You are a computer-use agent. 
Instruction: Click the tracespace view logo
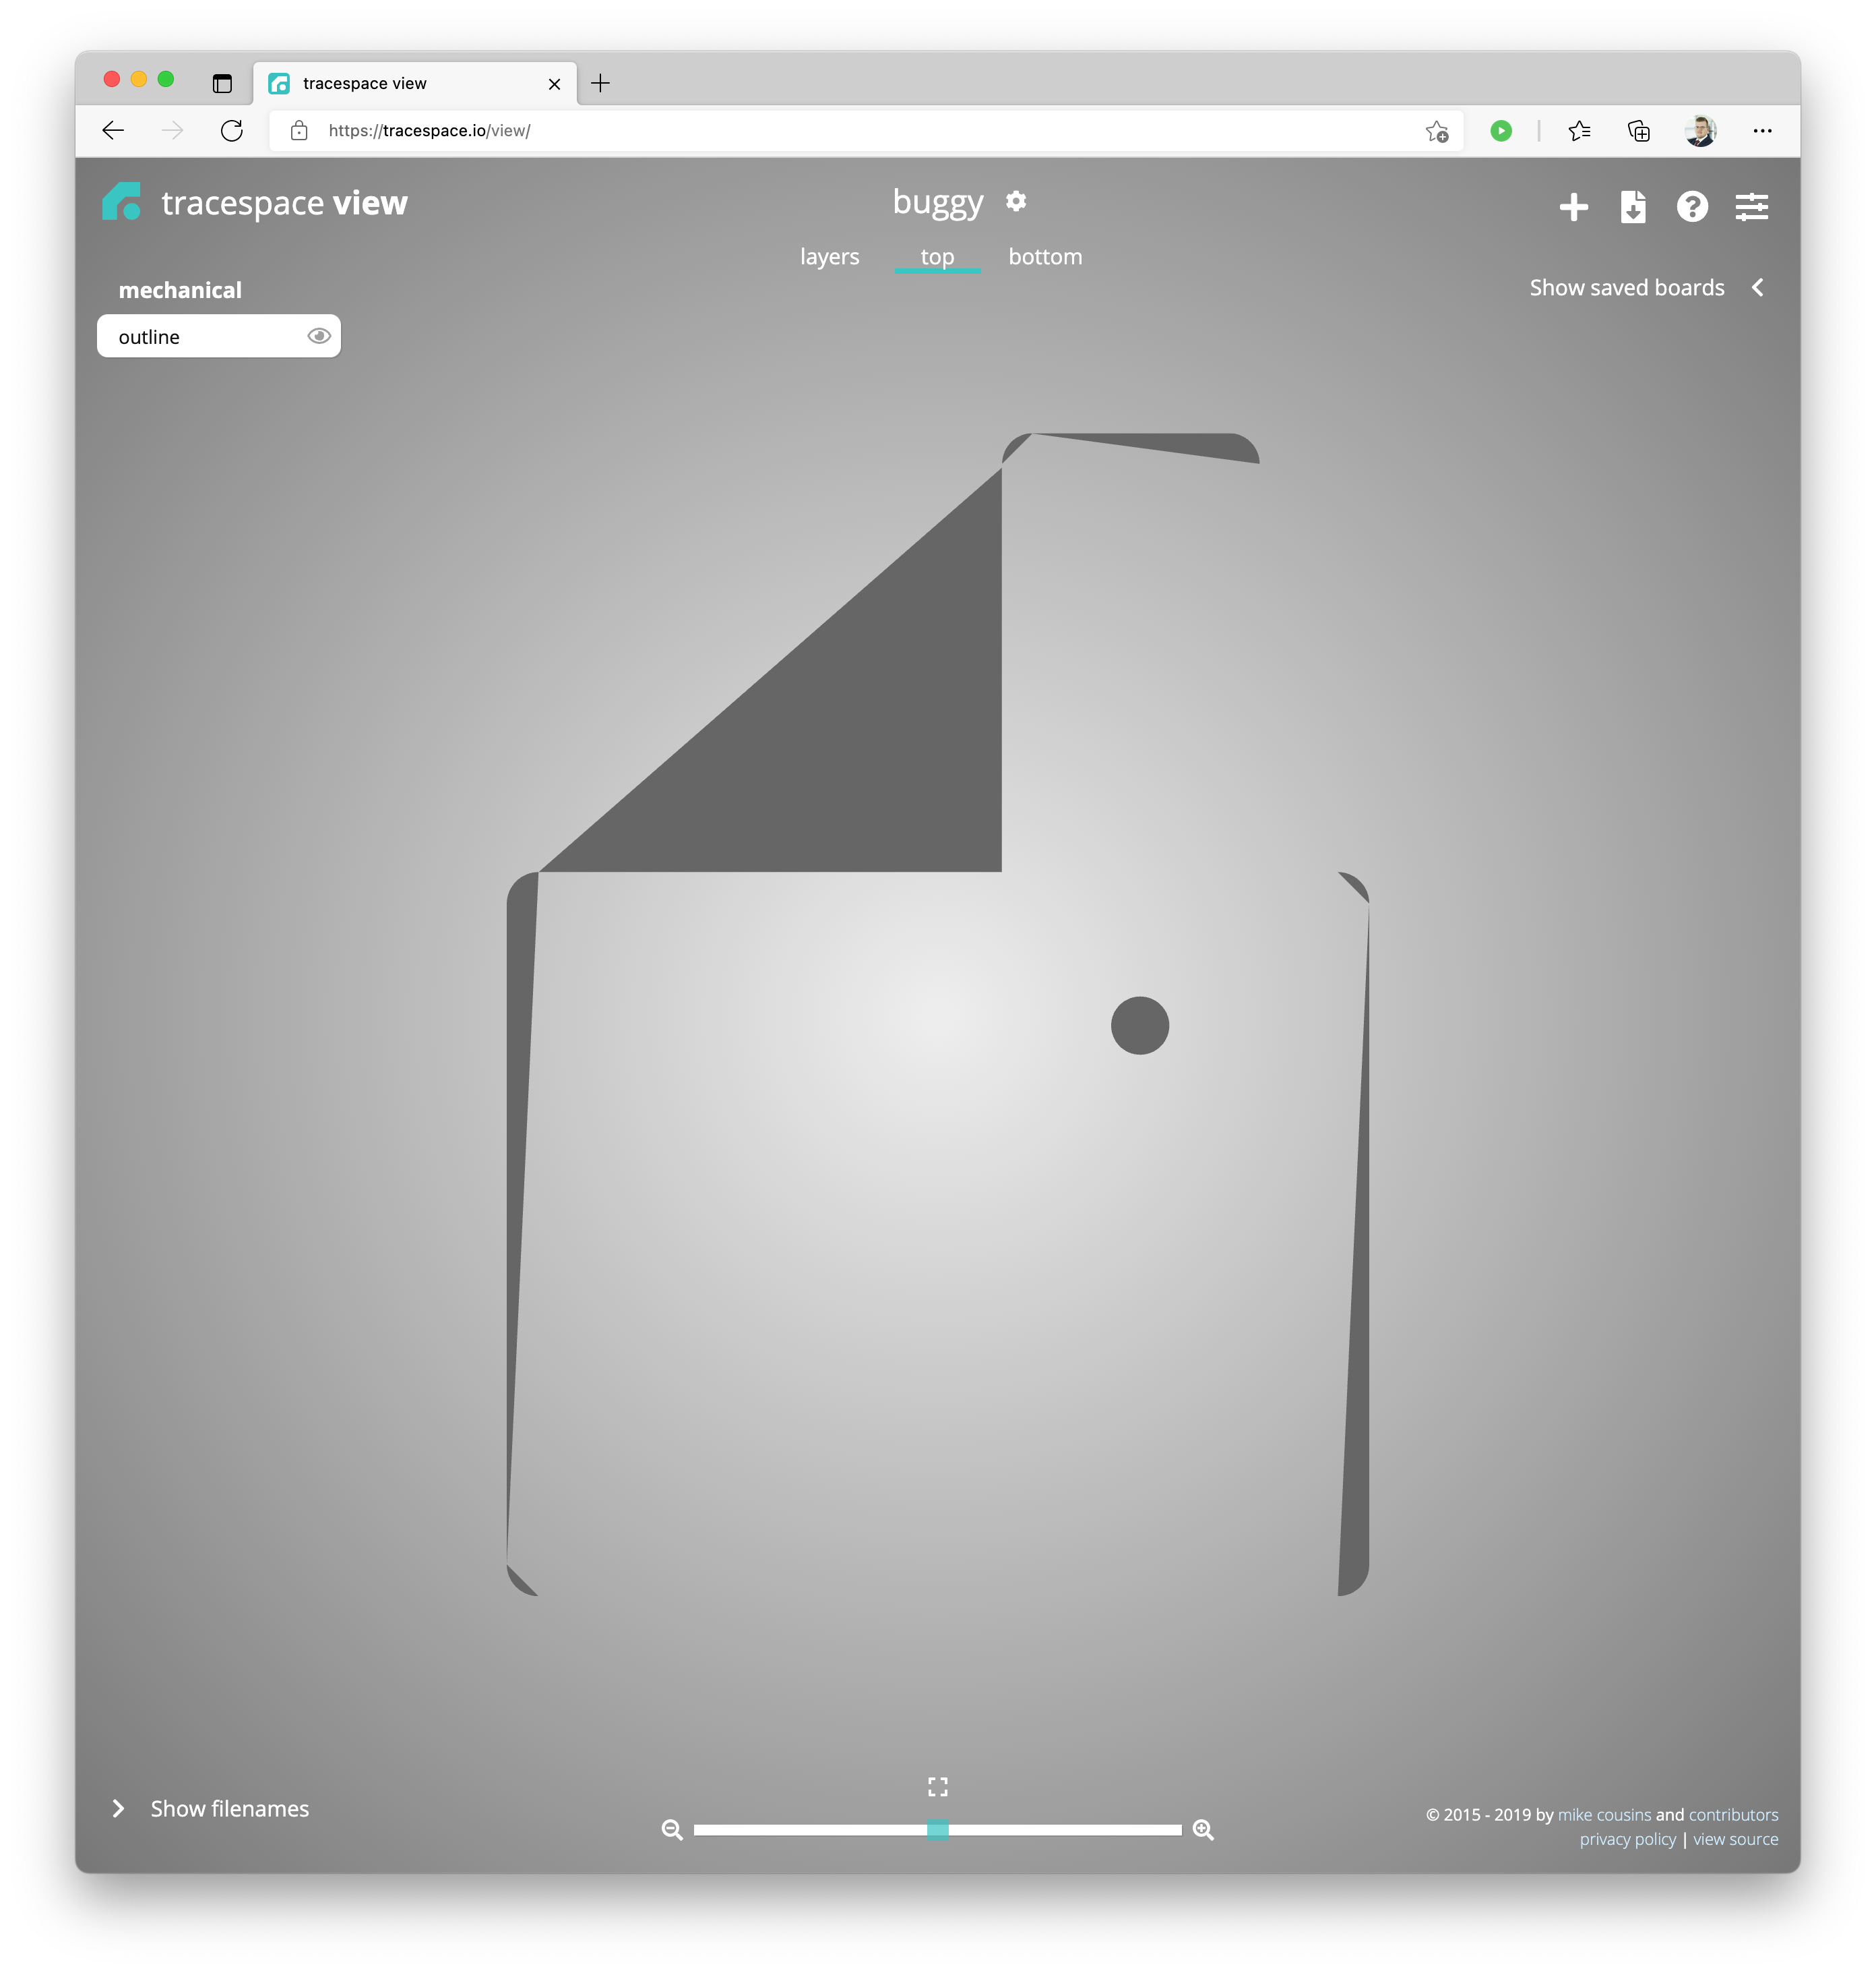tap(253, 202)
